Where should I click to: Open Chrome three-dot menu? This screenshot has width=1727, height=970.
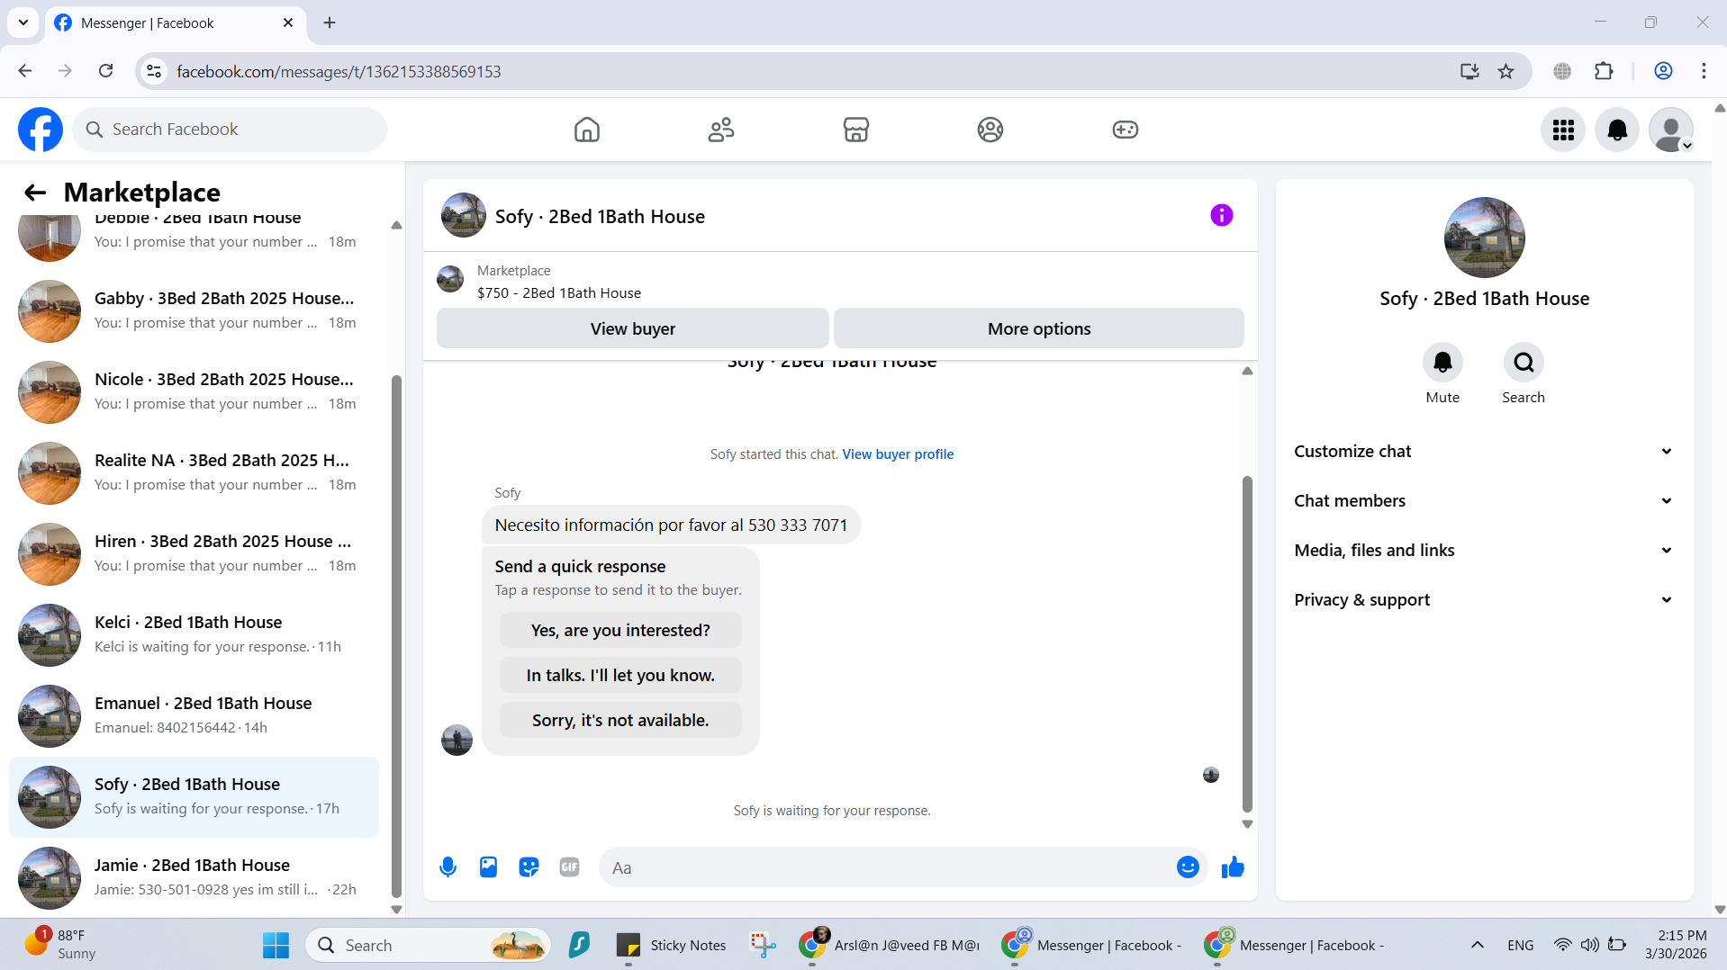[x=1704, y=71]
